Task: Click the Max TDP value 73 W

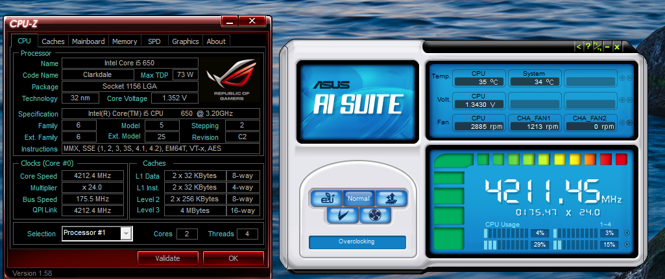Action: (x=186, y=75)
